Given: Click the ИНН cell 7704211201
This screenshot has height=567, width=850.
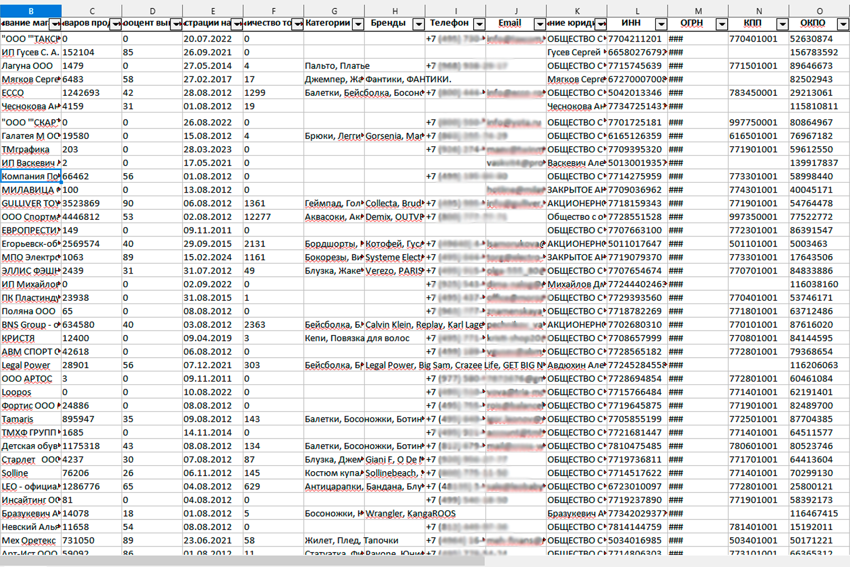Looking at the screenshot, I should [x=636, y=39].
